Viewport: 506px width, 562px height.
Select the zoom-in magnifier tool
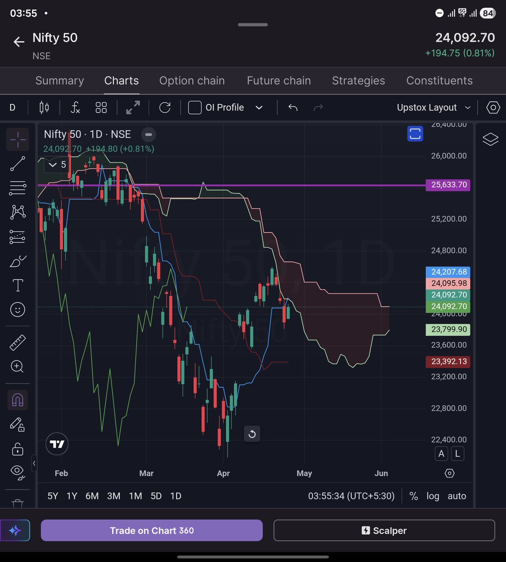coord(17,367)
